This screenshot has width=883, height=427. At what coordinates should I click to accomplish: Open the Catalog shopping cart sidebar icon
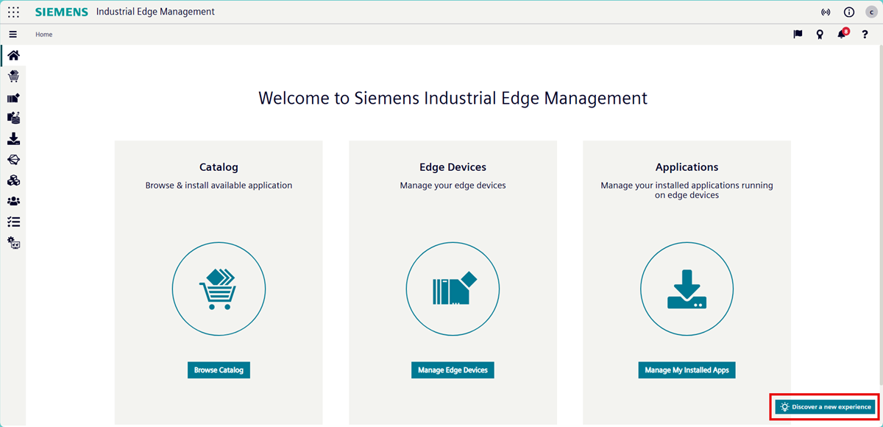[x=13, y=77]
